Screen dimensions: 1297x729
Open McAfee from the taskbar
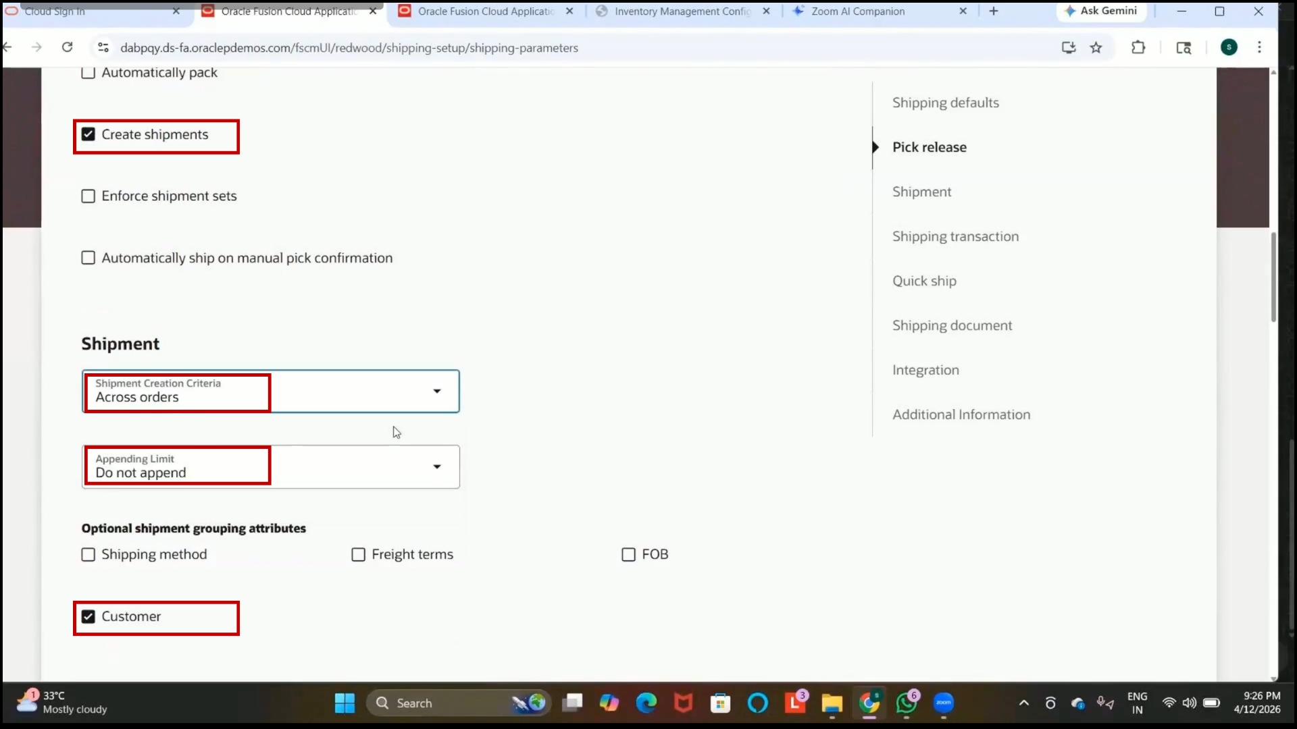(684, 703)
